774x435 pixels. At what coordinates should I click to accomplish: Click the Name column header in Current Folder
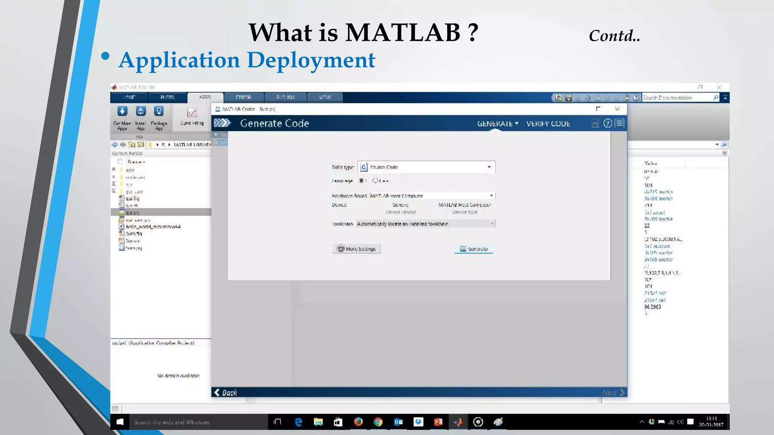tap(136, 162)
